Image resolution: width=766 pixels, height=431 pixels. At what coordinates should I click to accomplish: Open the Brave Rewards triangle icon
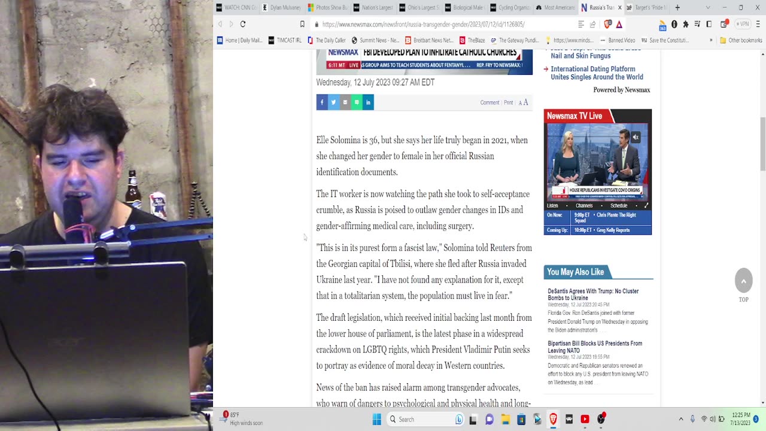[619, 24]
